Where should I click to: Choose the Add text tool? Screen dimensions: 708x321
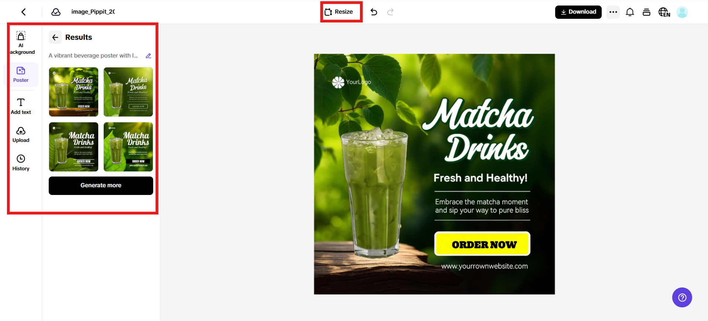coord(21,106)
